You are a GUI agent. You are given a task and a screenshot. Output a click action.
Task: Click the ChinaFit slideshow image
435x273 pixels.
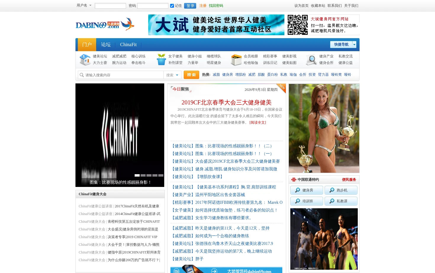pyautogui.click(x=120, y=135)
